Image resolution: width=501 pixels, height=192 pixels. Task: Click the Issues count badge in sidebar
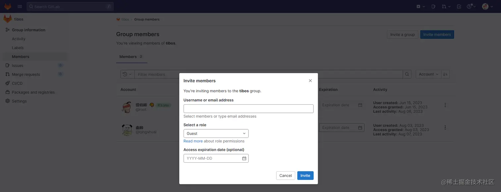coord(60,65)
